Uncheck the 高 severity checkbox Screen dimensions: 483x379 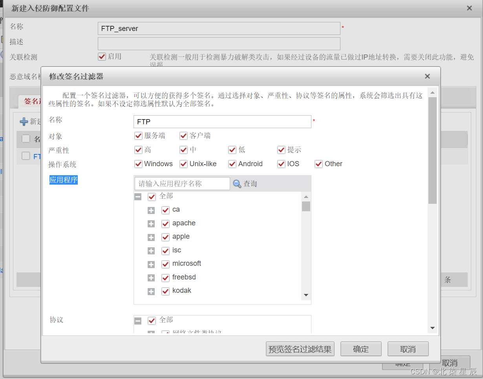point(138,150)
